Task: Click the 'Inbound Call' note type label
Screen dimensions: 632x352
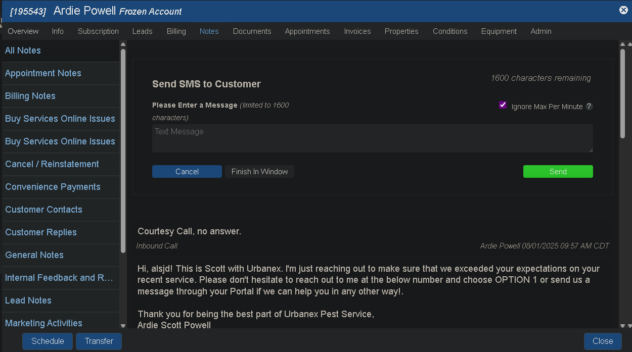Action: pos(157,246)
